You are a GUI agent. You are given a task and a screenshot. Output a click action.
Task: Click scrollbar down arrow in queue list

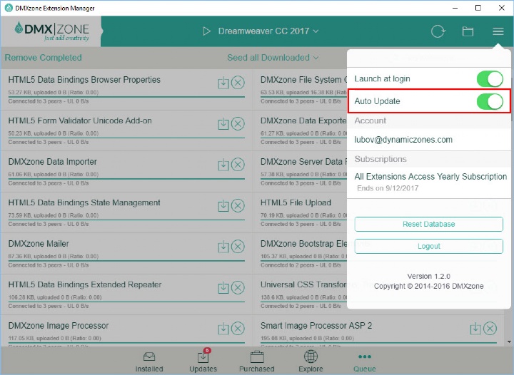(x=509, y=342)
